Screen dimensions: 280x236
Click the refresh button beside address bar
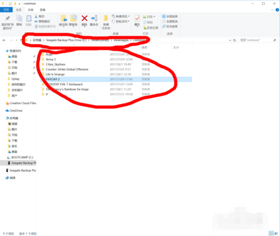pos(235,40)
